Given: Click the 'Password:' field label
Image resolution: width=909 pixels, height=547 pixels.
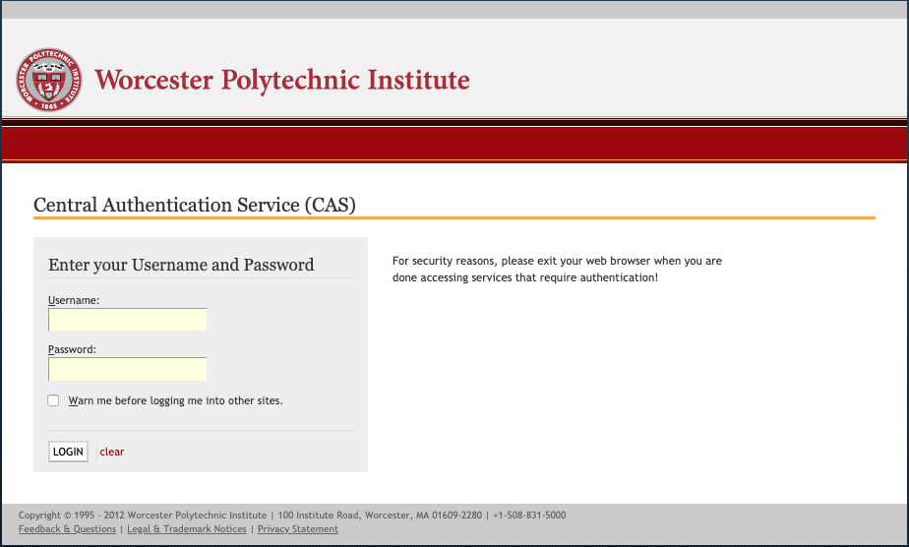Looking at the screenshot, I should pos(72,349).
